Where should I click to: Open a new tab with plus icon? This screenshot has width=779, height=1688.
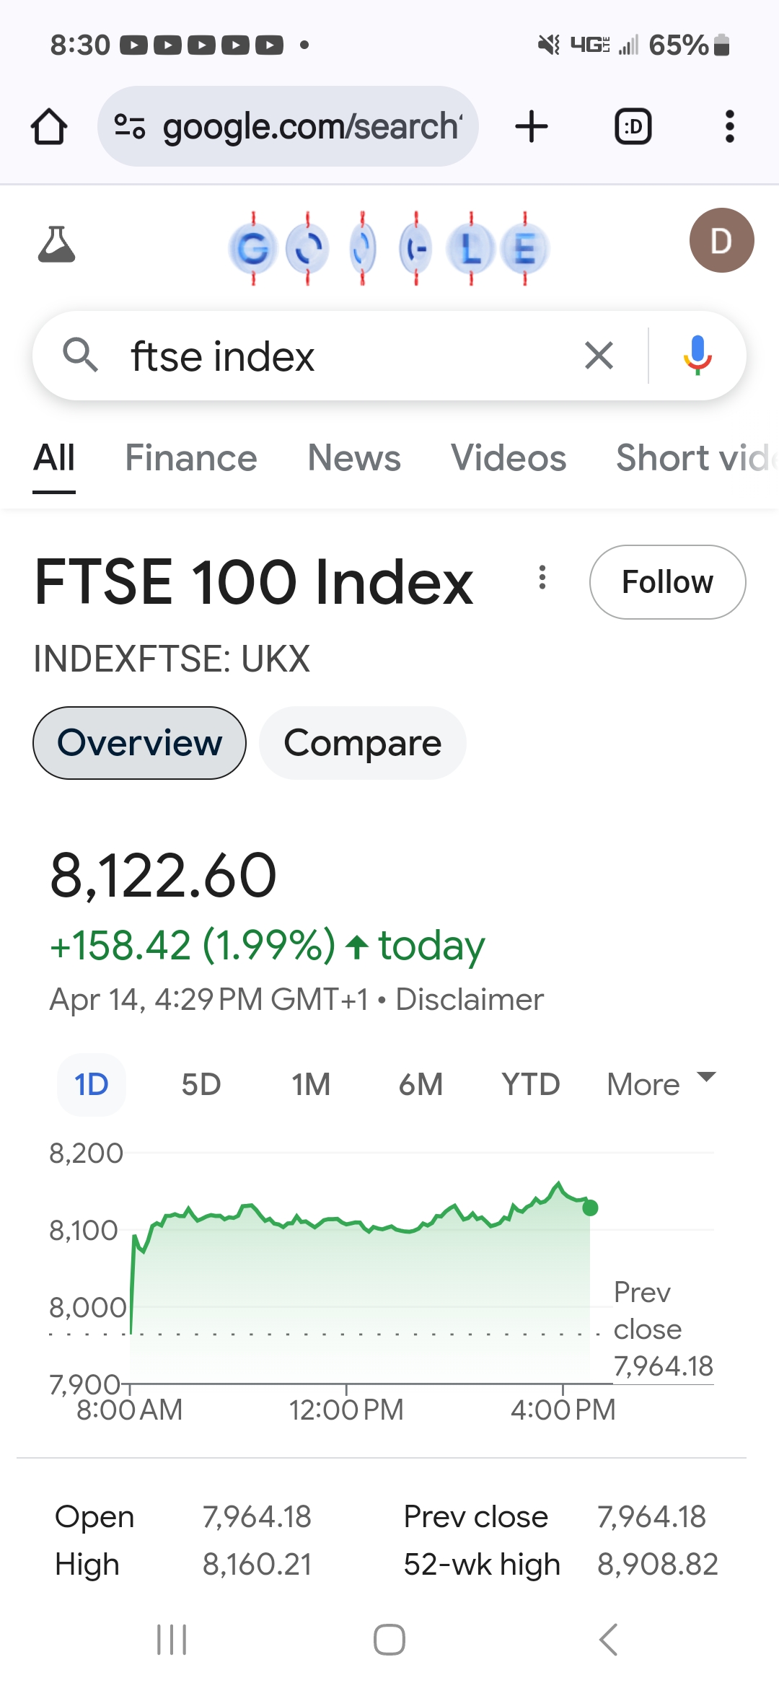(532, 127)
